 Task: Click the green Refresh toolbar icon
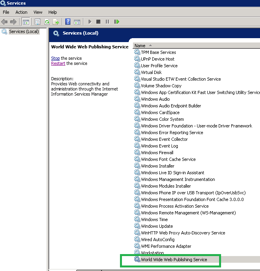pos(47,22)
